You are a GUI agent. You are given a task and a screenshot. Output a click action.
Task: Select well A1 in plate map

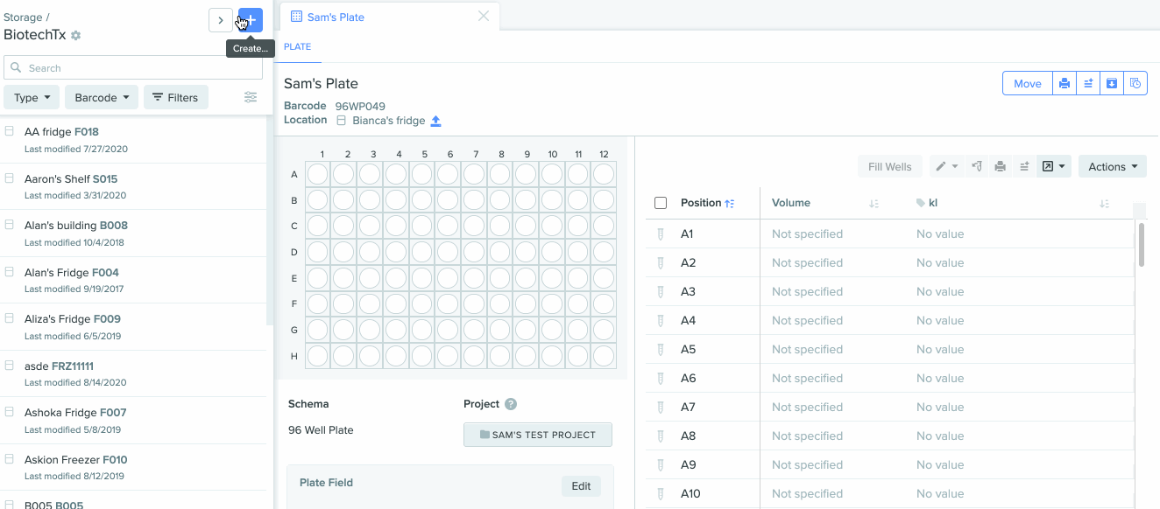(318, 174)
